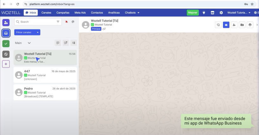Click the 15:56 timestamp
Screen dimensions: 259x135
72,54
